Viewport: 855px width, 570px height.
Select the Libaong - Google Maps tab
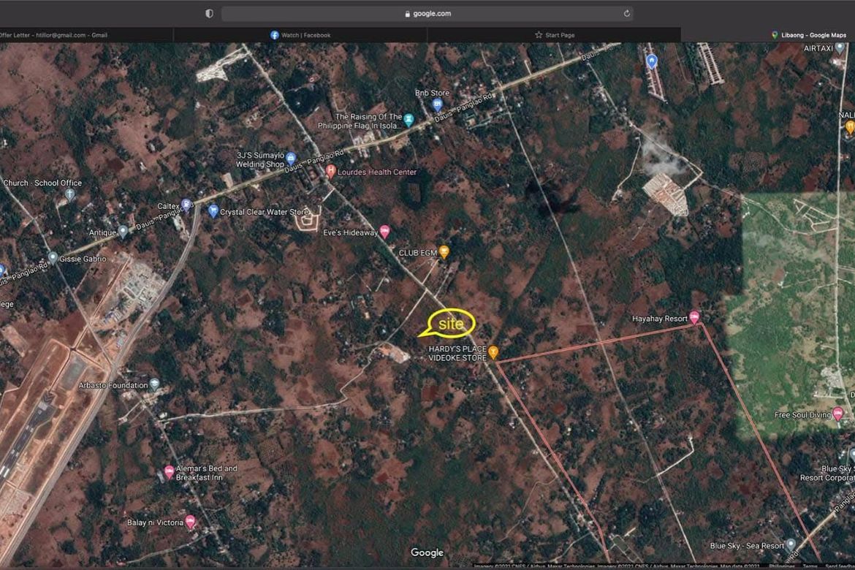tap(768, 35)
